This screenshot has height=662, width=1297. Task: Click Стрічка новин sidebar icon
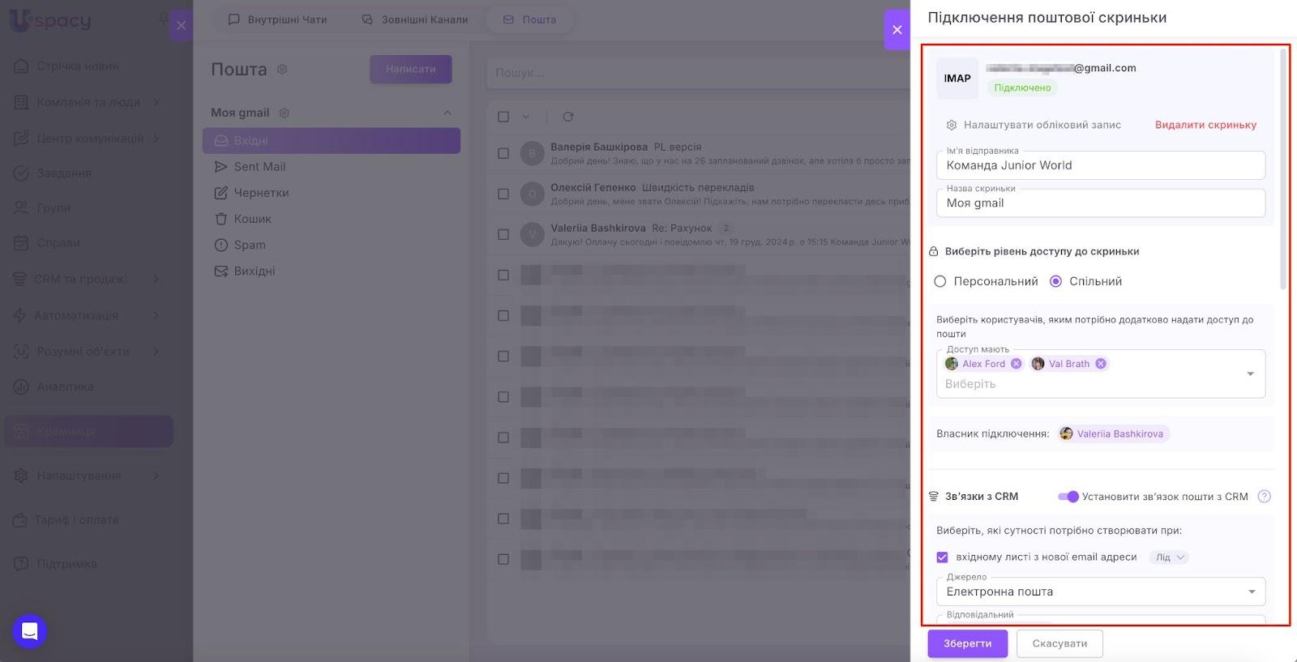(x=21, y=66)
